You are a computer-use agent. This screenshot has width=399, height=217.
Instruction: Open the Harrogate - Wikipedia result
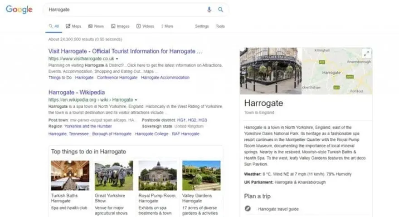pos(77,92)
